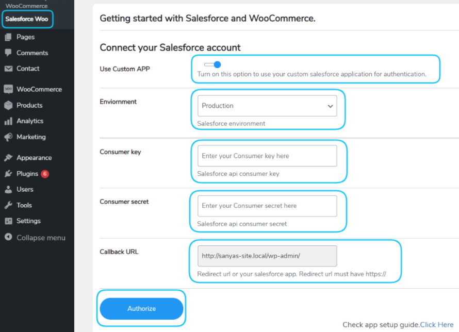Click the Analytics bar chart icon
The image size is (459, 332).
(x=8, y=121)
